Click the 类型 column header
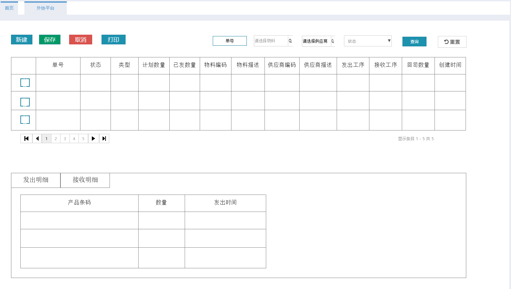Screen dimensions: 511x289 click(125, 65)
